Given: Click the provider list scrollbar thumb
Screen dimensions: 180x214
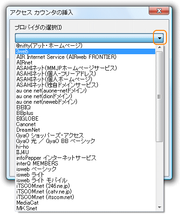Looking at the screenshot, I should (159, 97).
